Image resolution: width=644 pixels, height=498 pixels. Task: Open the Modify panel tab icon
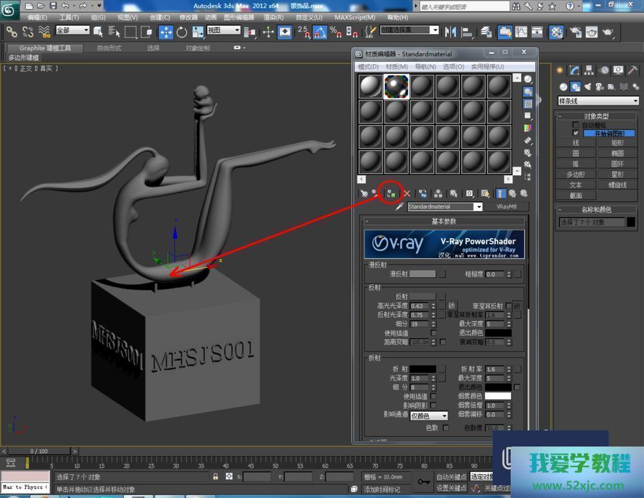[x=574, y=71]
